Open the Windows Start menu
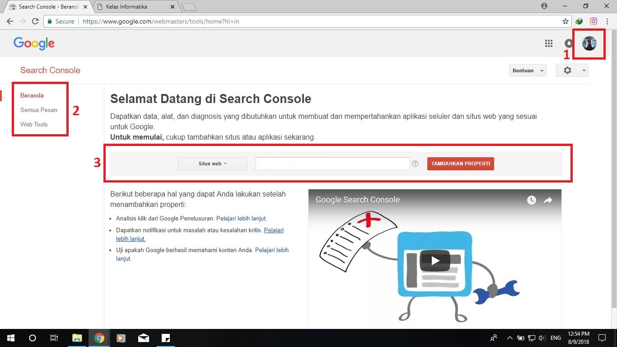Image resolution: width=617 pixels, height=347 pixels. (x=10, y=338)
